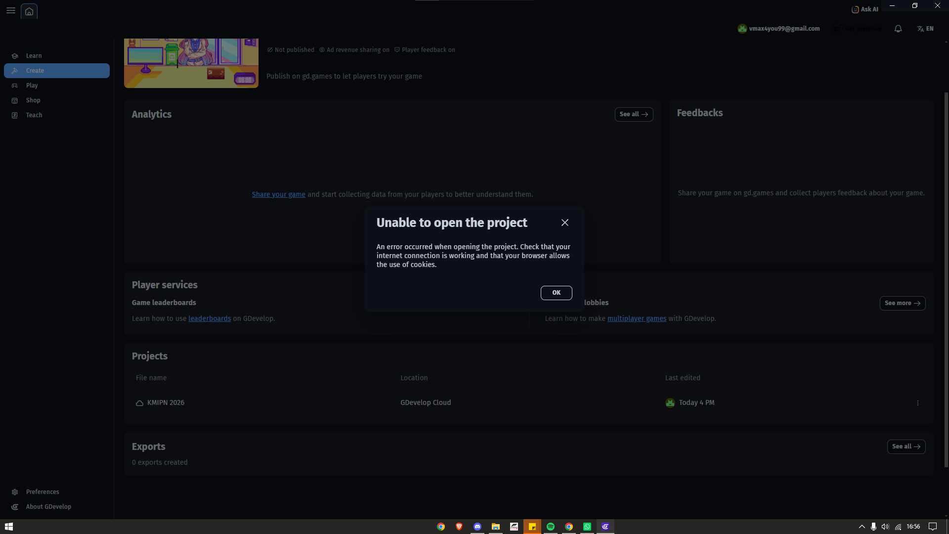Click the 0 exports created text
This screenshot has height=534, width=949.
pyautogui.click(x=160, y=462)
